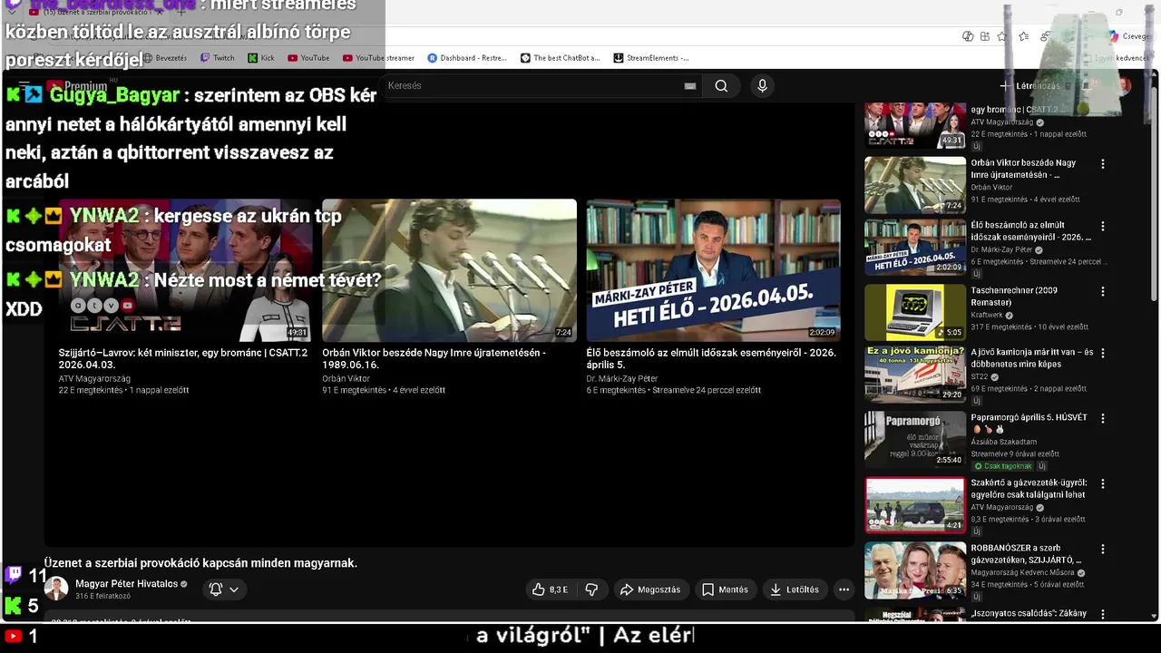The height and width of the screenshot is (653, 1161).
Task: Open the subscription bell notification dropdown
Action: click(224, 590)
